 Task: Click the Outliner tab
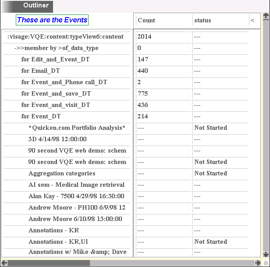tap(36, 6)
